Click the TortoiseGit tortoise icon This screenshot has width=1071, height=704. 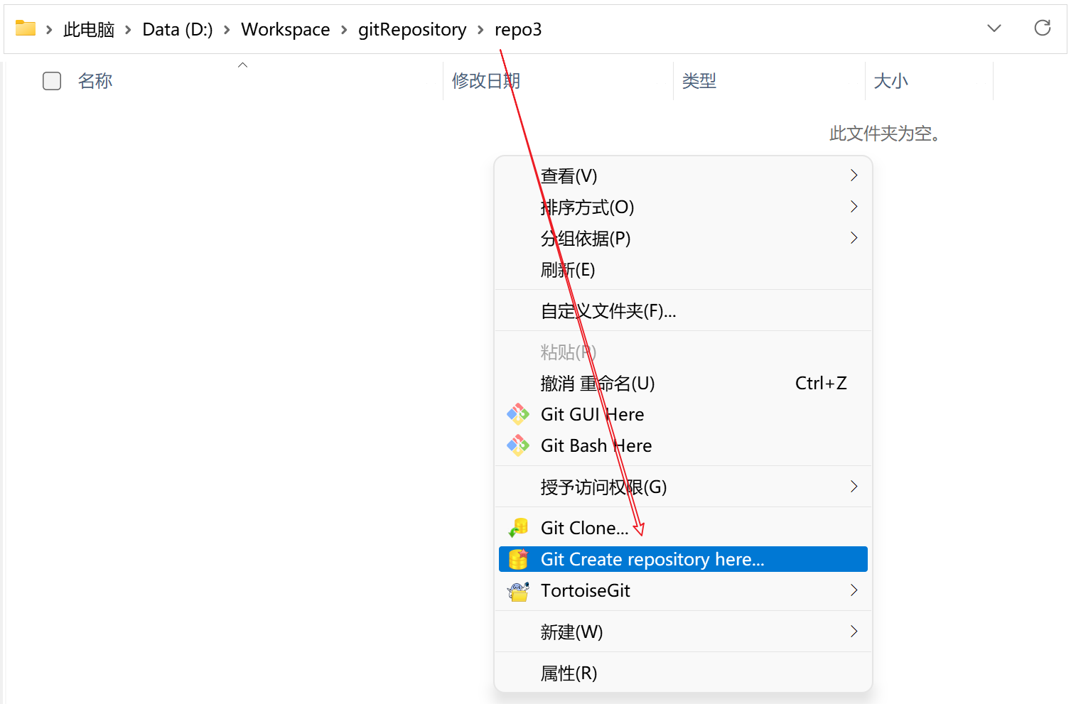[x=518, y=590]
